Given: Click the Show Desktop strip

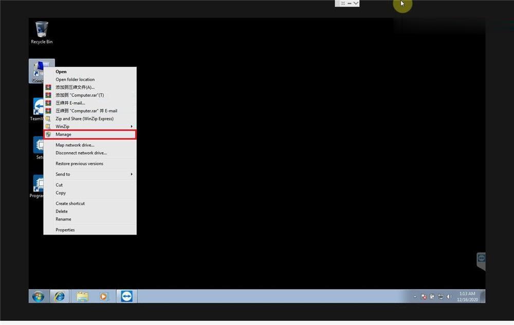Looking at the screenshot, I should [x=483, y=297].
